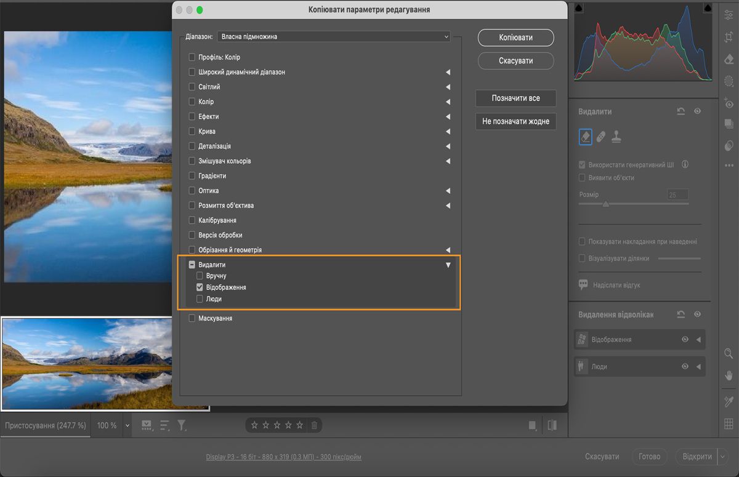Set a three-star rating
Viewport: 739px width, 477px height.
point(277,425)
